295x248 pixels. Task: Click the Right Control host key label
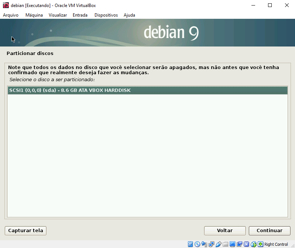(x=276, y=244)
